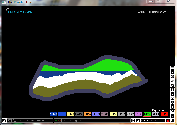Screen dimensions: 177x125
Task: Open the Powered Materials power icon
Action: tap(173, 76)
